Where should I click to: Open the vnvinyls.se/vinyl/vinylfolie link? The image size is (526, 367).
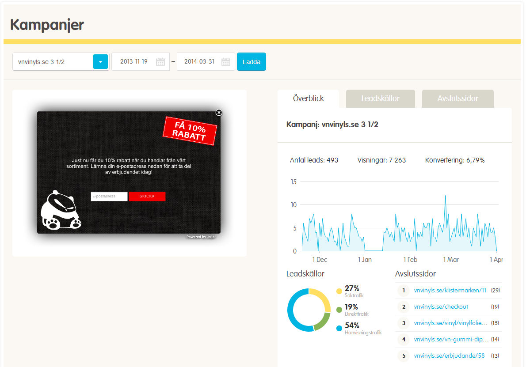pos(450,323)
